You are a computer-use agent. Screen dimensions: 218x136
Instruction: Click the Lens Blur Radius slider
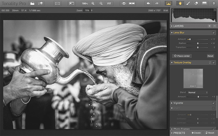tap(198, 43)
